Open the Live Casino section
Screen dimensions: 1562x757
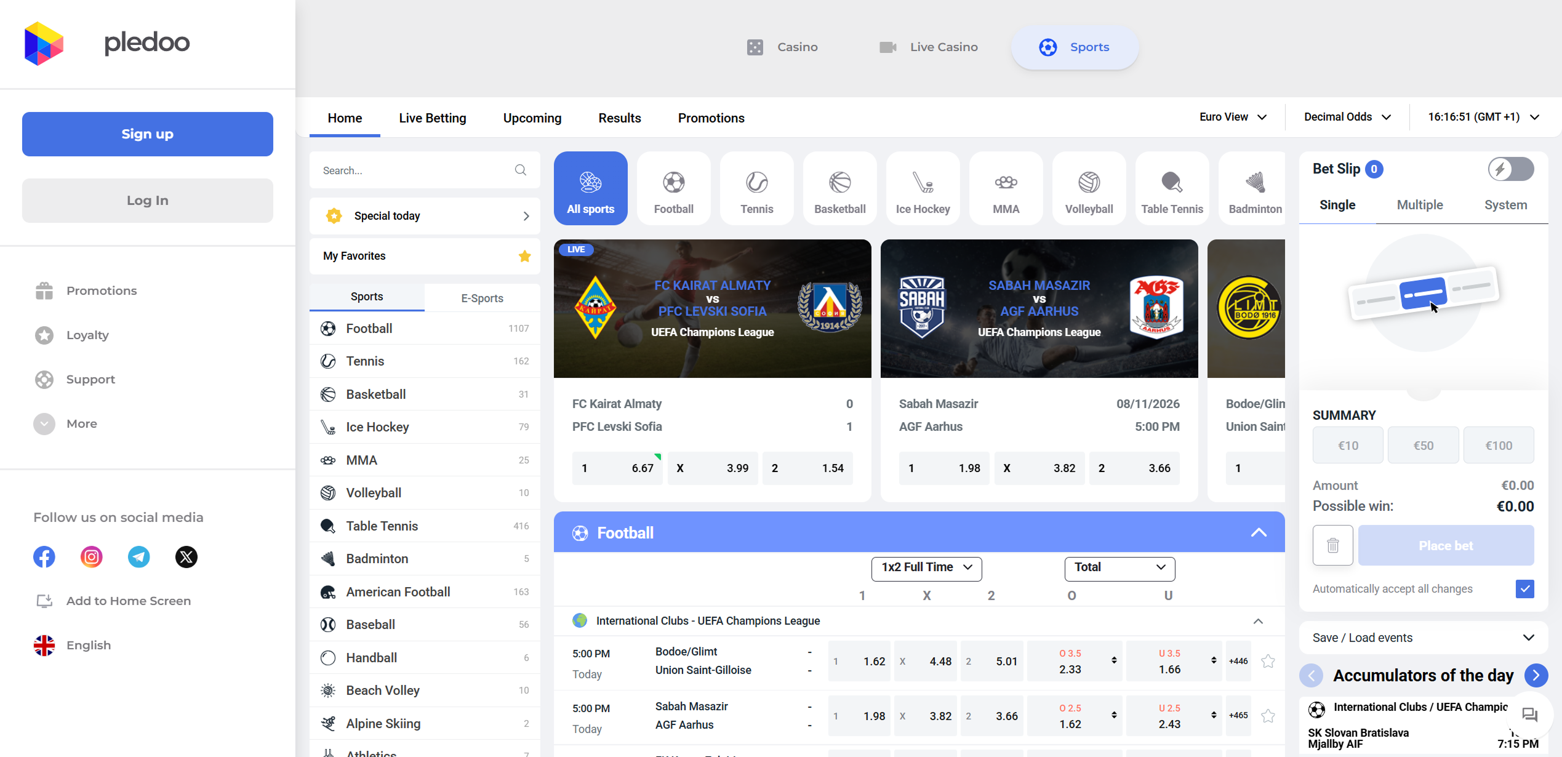[x=929, y=47]
